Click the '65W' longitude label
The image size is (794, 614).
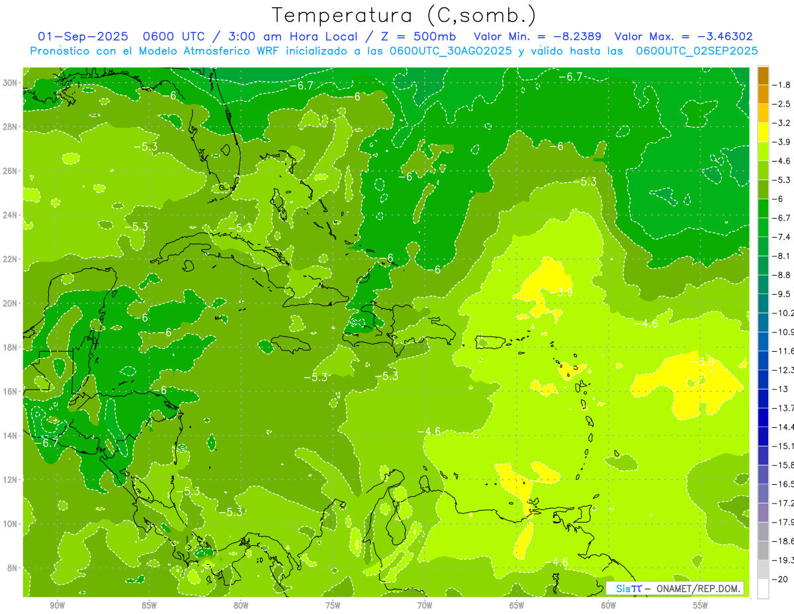[517, 605]
